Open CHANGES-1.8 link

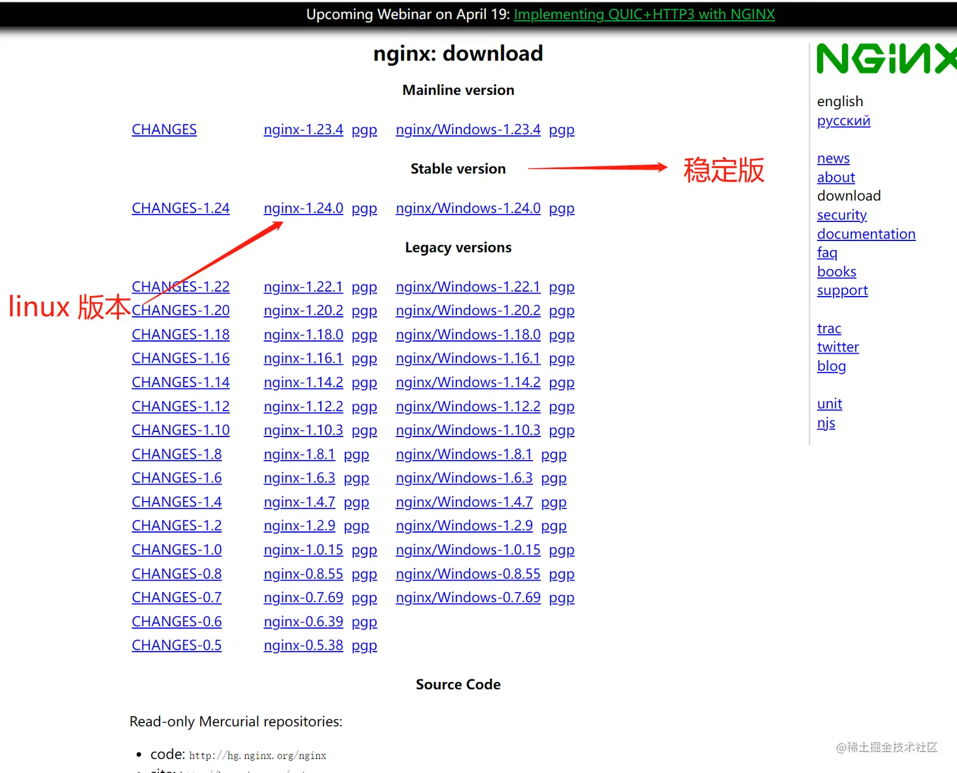click(x=177, y=454)
